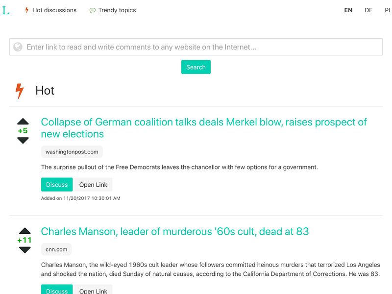Click the green L site logo
The image size is (392, 294).
point(6,10)
